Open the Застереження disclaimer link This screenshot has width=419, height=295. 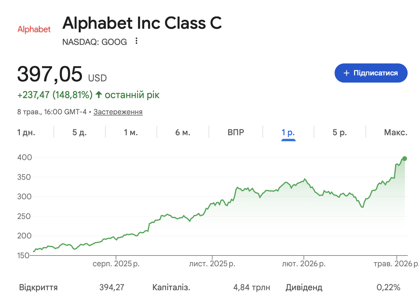click(118, 112)
